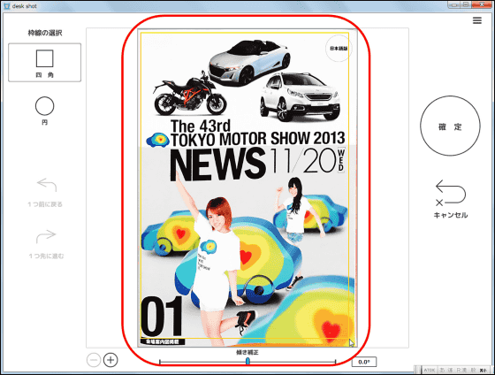This screenshot has height=375, width=495.
Task: Undo with 1つ前に戻る arrow
Action: (x=46, y=193)
